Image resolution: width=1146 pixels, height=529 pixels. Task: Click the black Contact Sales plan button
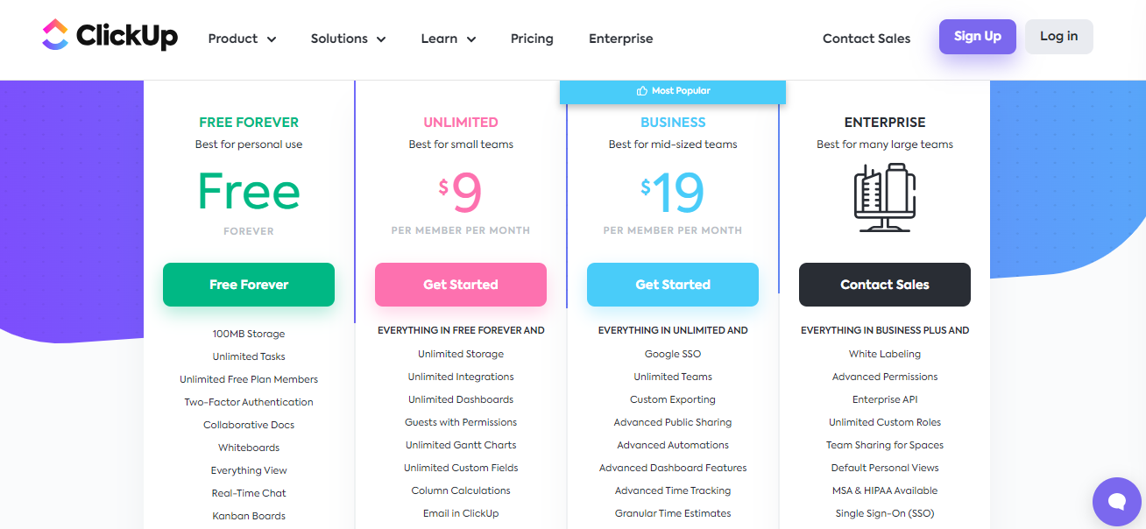point(885,285)
